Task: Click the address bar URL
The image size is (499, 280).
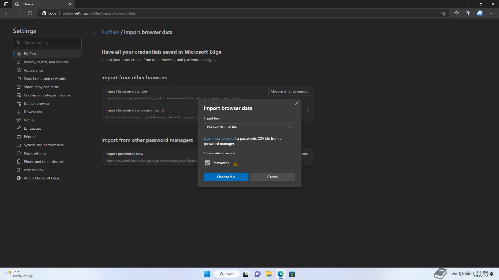Action: coord(99,13)
